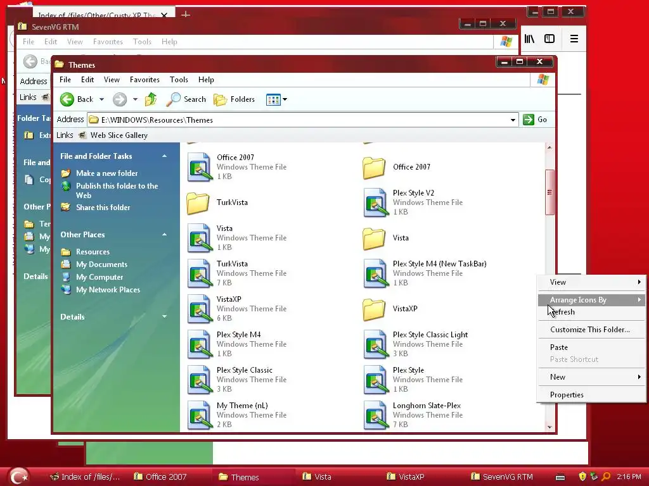Select Plex Style Classic Light file icon

coord(376,344)
